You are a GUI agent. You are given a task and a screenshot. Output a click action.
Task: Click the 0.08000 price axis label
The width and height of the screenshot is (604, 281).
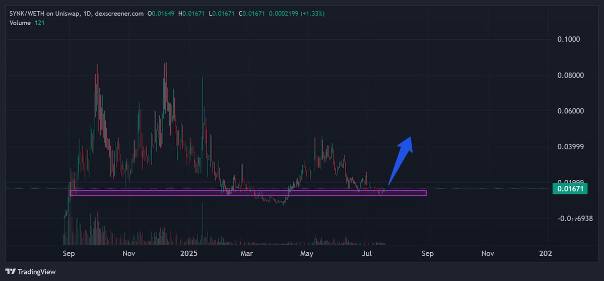(571, 75)
